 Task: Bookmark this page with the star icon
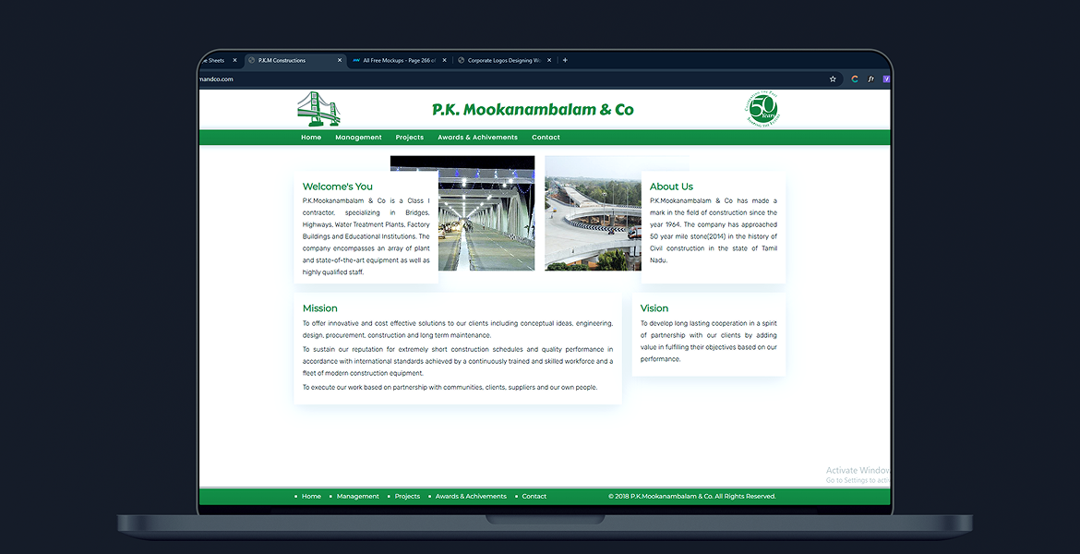(x=833, y=79)
